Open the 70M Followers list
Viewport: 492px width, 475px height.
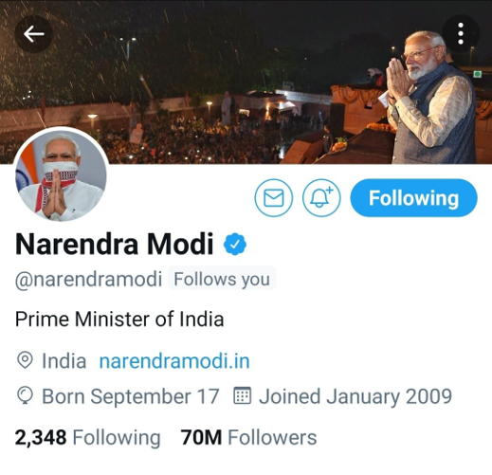(248, 437)
